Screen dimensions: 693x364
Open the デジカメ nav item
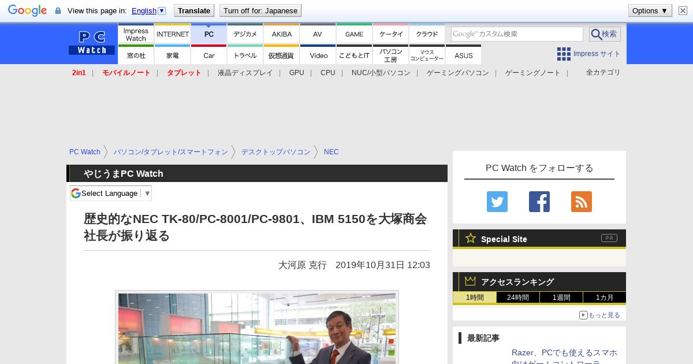tap(245, 34)
